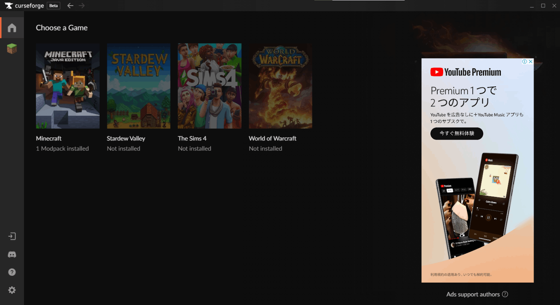The width and height of the screenshot is (560, 305).
Task: Click Not installed under Stardew Valley
Action: click(124, 148)
